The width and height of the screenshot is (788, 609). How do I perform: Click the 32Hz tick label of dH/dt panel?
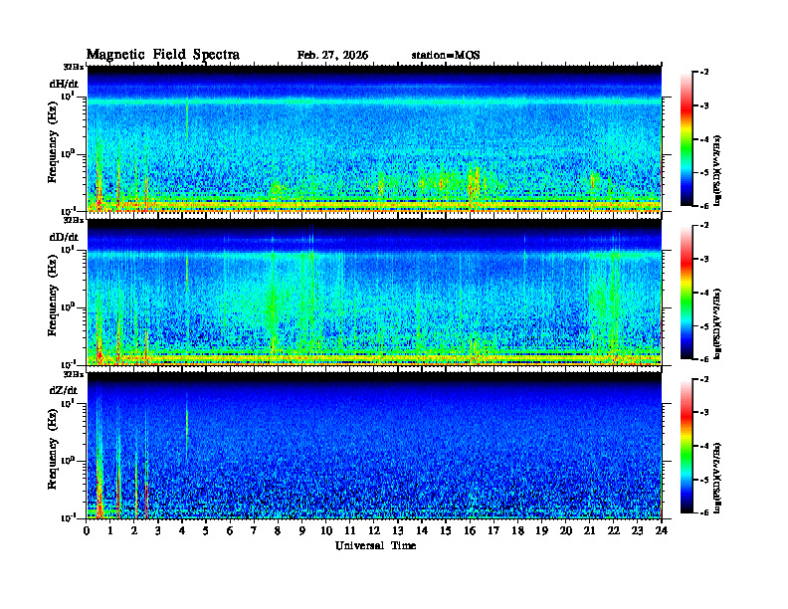[74, 67]
